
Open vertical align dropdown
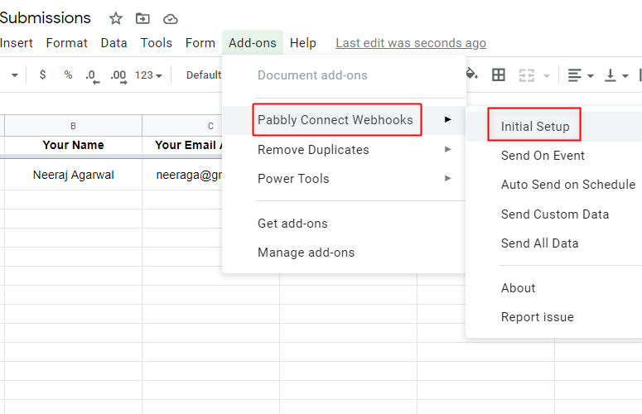tap(616, 75)
